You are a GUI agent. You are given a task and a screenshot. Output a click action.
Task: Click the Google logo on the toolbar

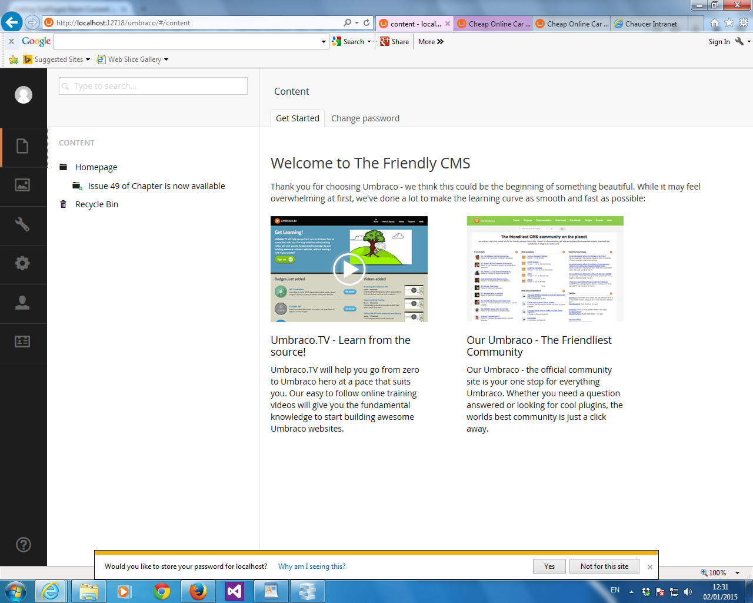[x=36, y=41]
